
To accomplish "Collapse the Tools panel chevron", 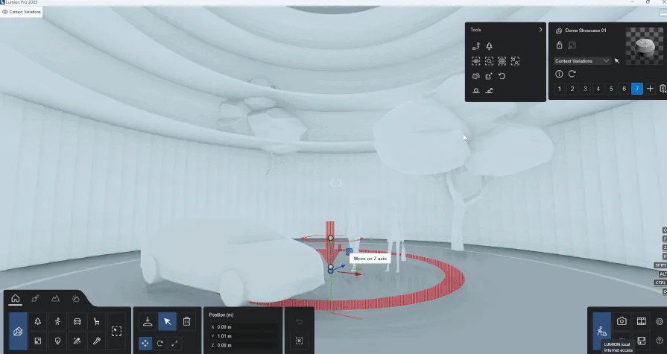I will point(540,30).
